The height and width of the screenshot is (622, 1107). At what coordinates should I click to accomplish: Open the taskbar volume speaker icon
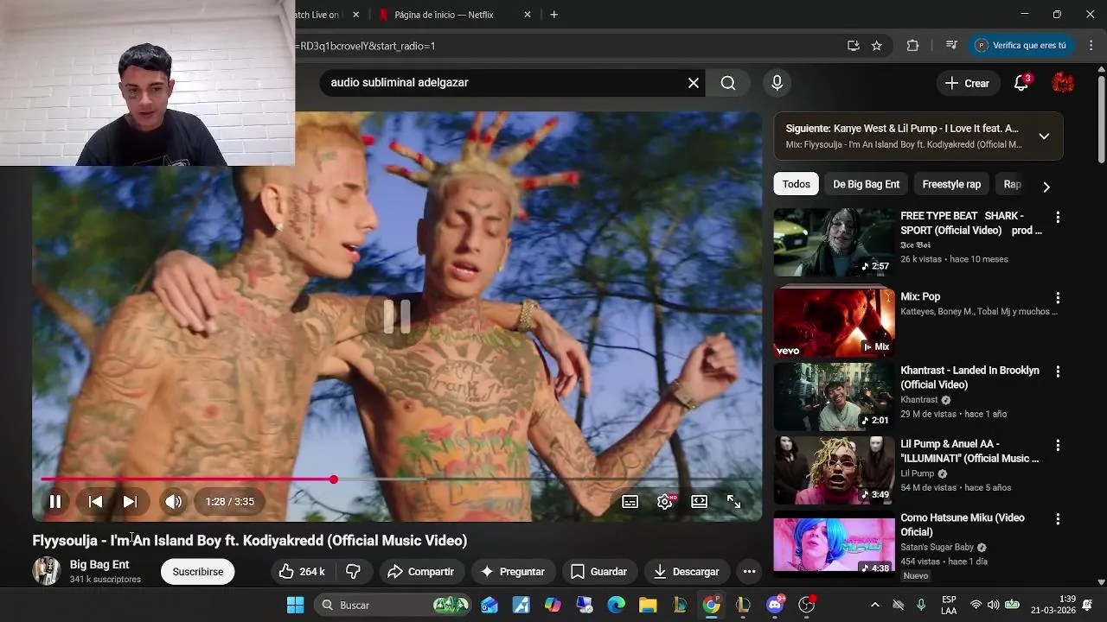993,605
